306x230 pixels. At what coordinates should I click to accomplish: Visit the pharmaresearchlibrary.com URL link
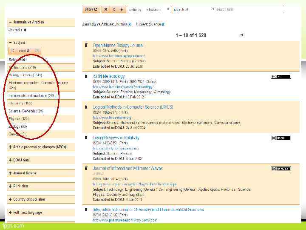pyautogui.click(x=125, y=220)
